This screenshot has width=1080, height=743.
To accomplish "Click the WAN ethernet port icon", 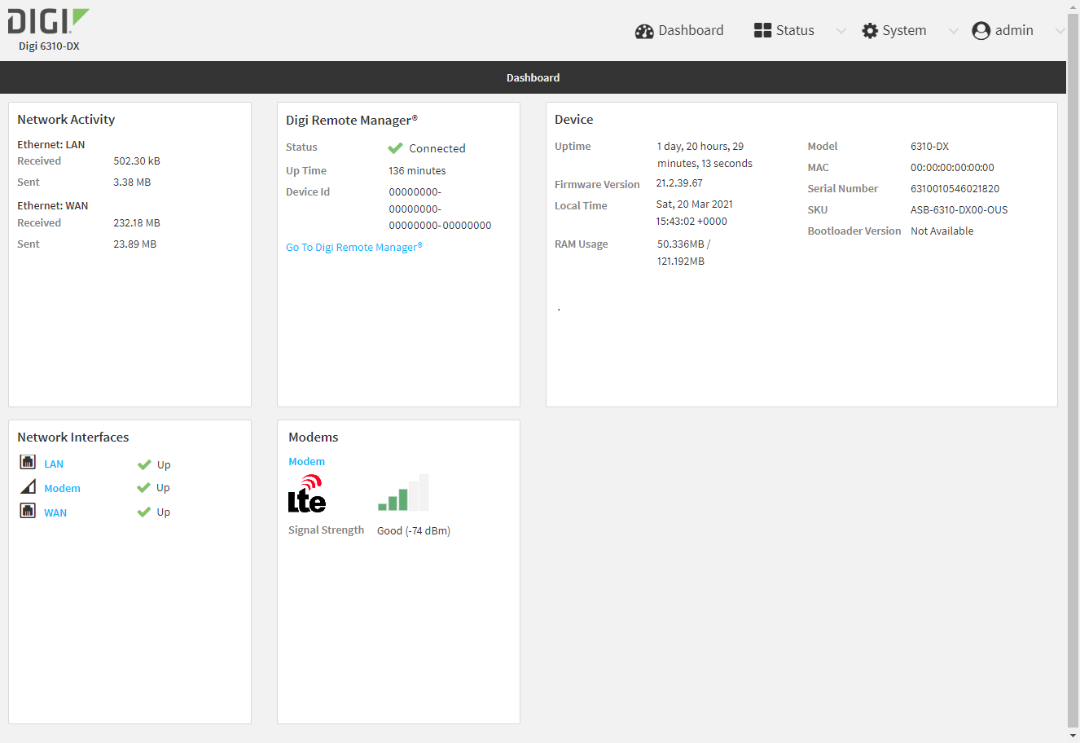I will point(28,511).
